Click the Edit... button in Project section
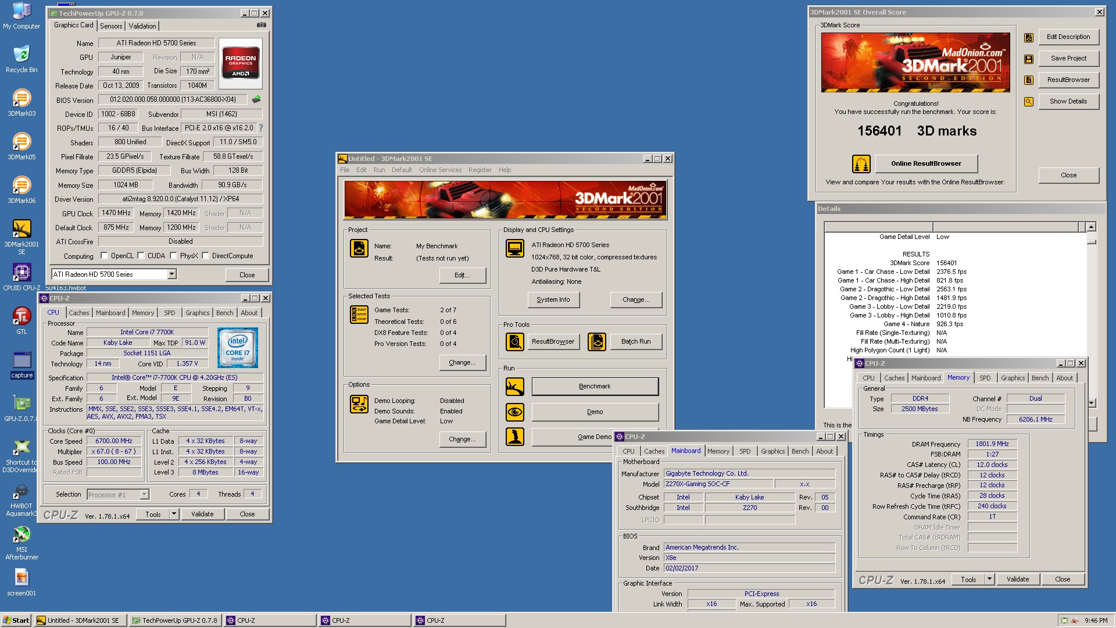This screenshot has width=1116, height=628. pyautogui.click(x=462, y=276)
